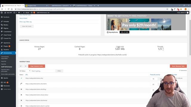Image resolution: width=191 pixels, height=107 pixels.
Task: Click the X status icon for /tienda/ row
Action: tap(21, 100)
